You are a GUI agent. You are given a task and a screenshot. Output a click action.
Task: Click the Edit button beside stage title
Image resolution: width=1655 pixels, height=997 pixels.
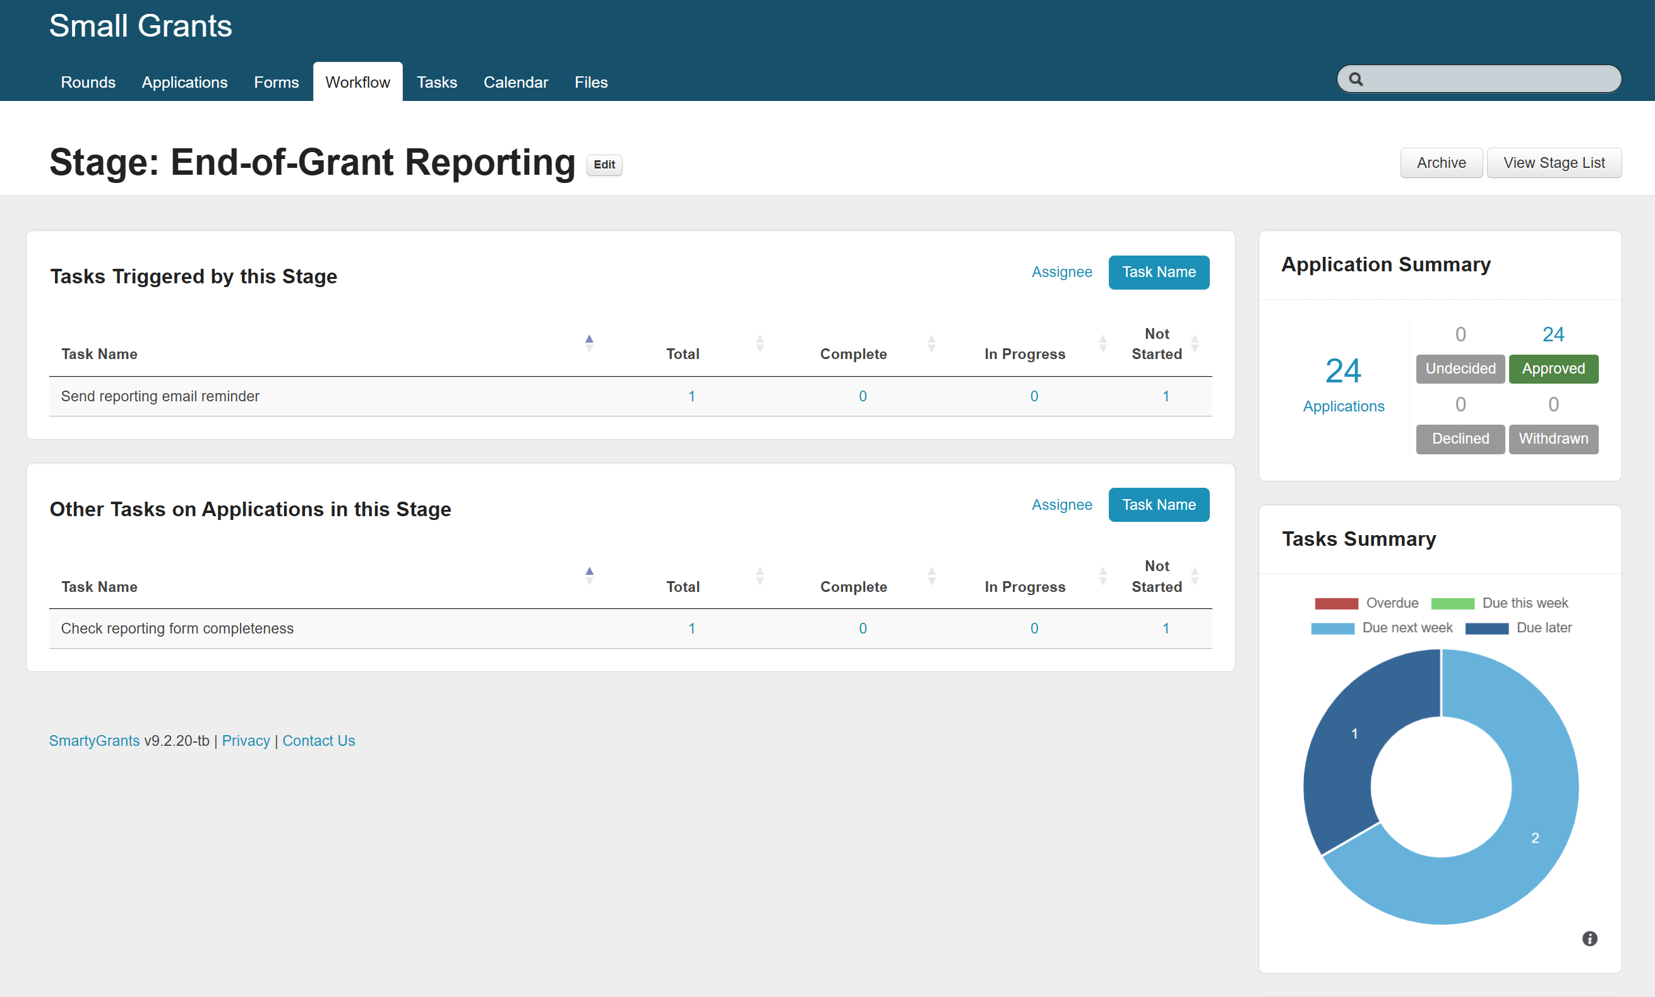click(604, 165)
